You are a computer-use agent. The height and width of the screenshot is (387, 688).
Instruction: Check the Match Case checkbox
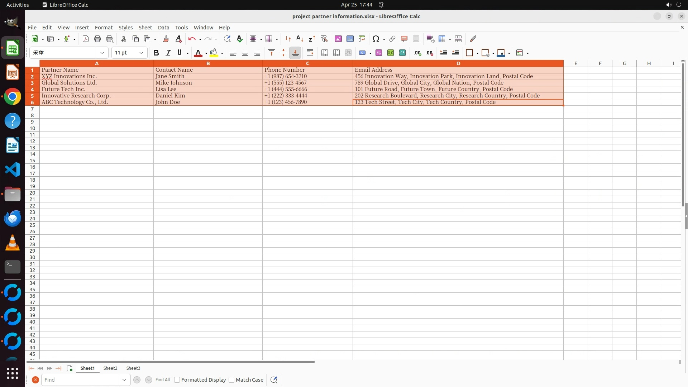point(231,380)
